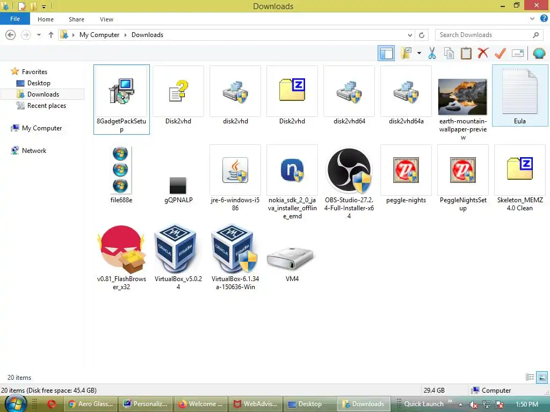This screenshot has width=550, height=412.
Task: Expand the Quick Launch chevron on taskbar
Action: click(450, 401)
